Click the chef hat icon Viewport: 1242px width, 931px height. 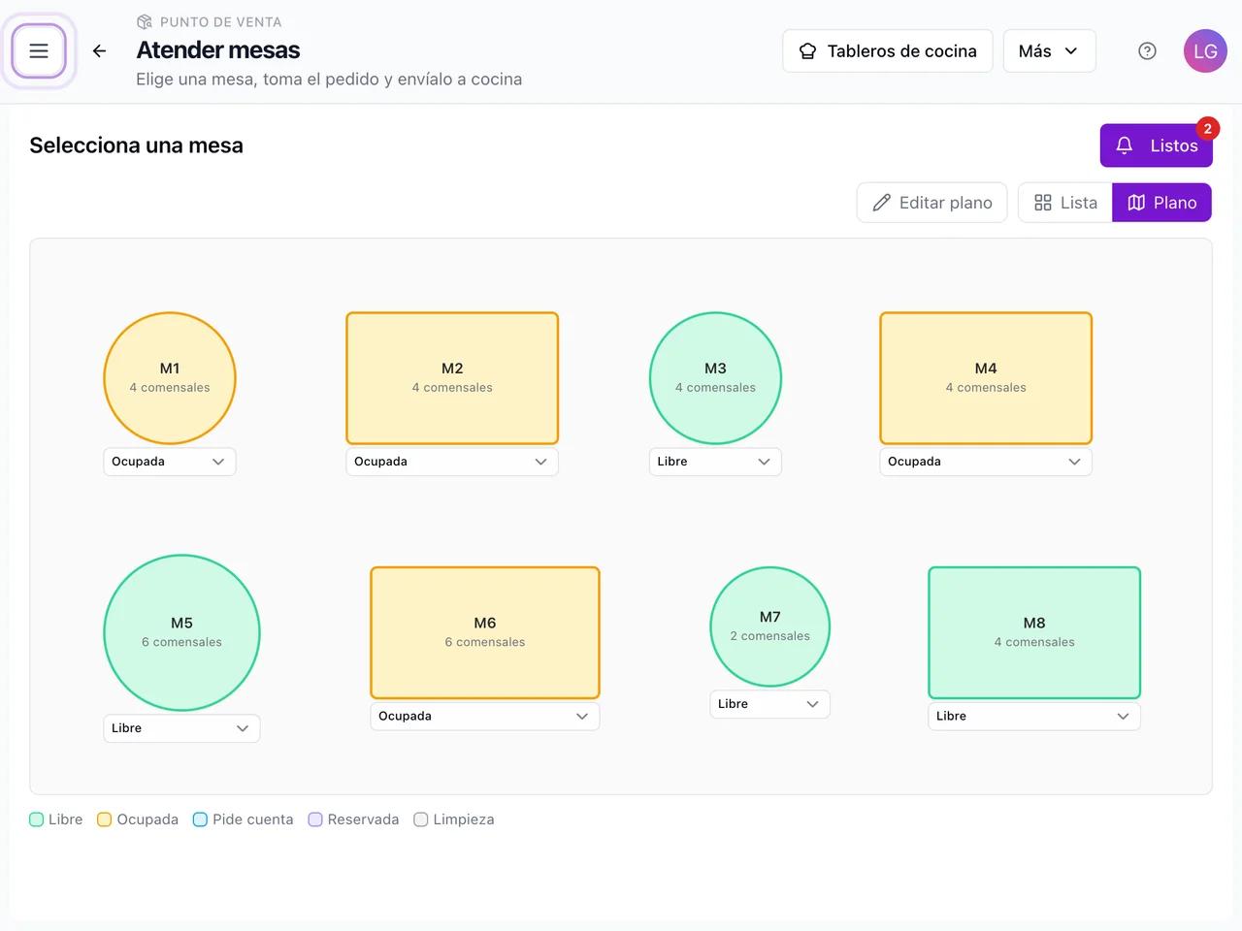(x=807, y=51)
